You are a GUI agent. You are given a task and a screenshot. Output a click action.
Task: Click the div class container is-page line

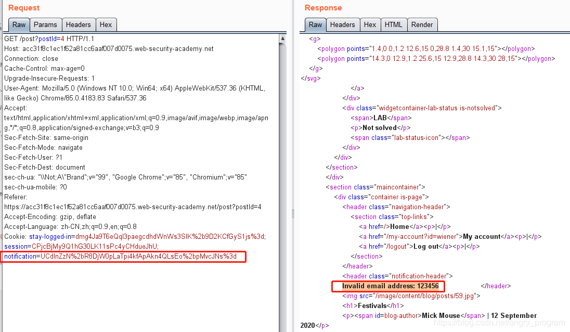click(x=381, y=197)
